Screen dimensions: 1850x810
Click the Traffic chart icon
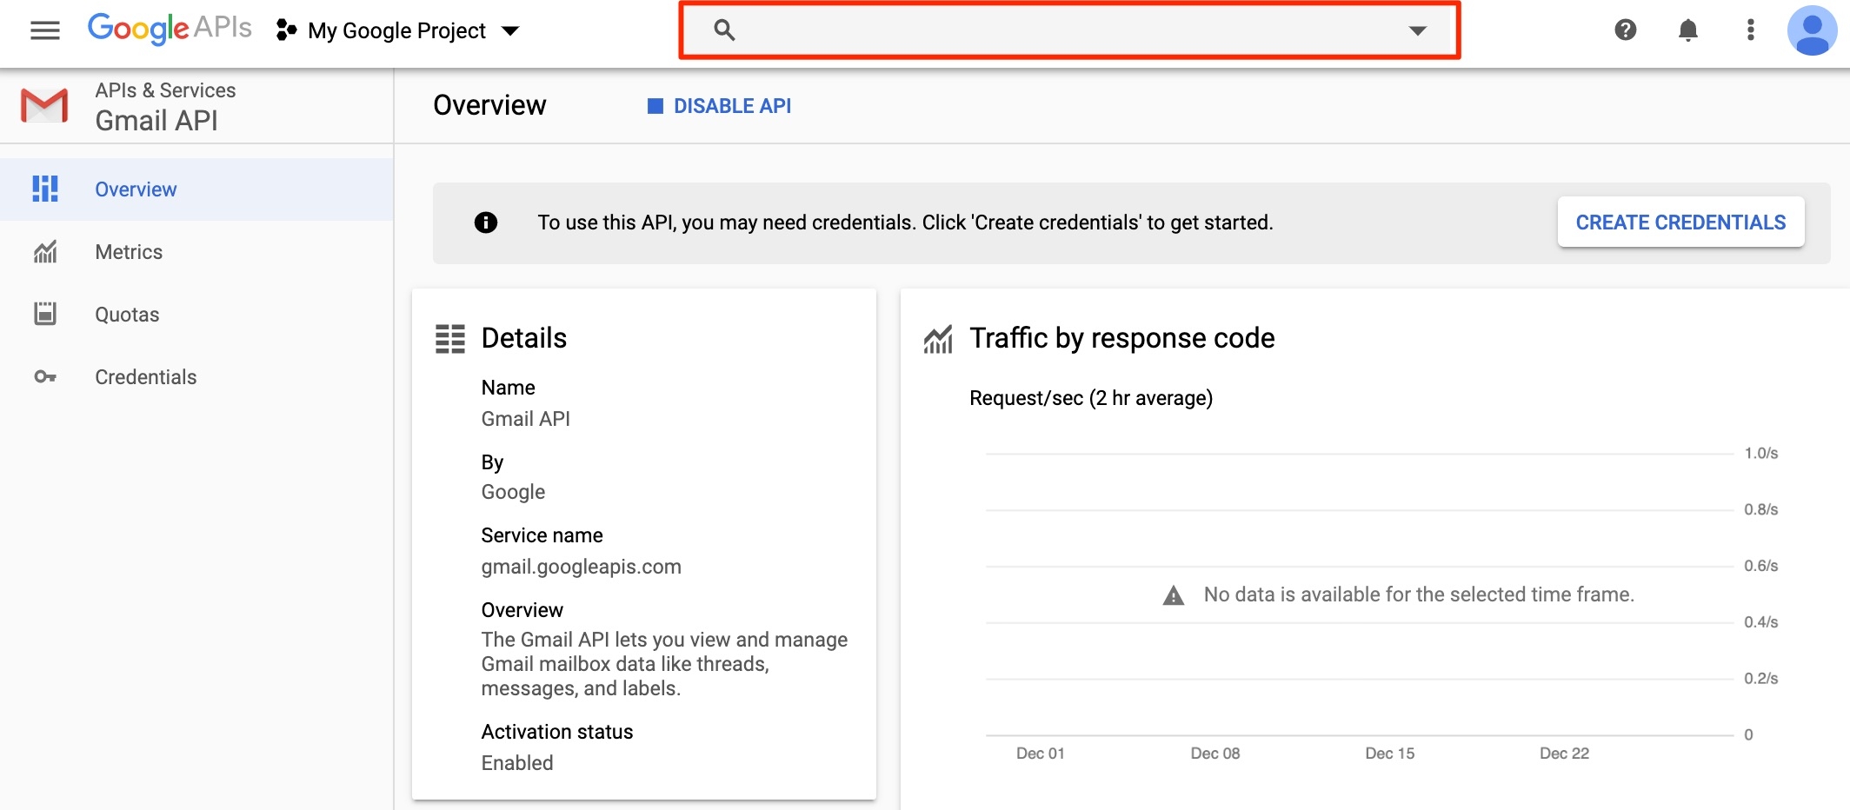938,339
